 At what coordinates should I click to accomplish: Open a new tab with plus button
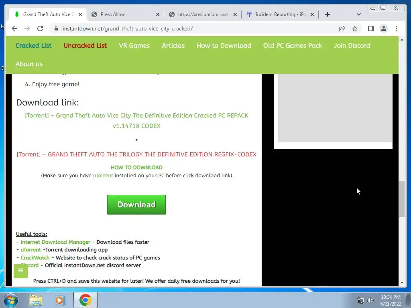328,14
